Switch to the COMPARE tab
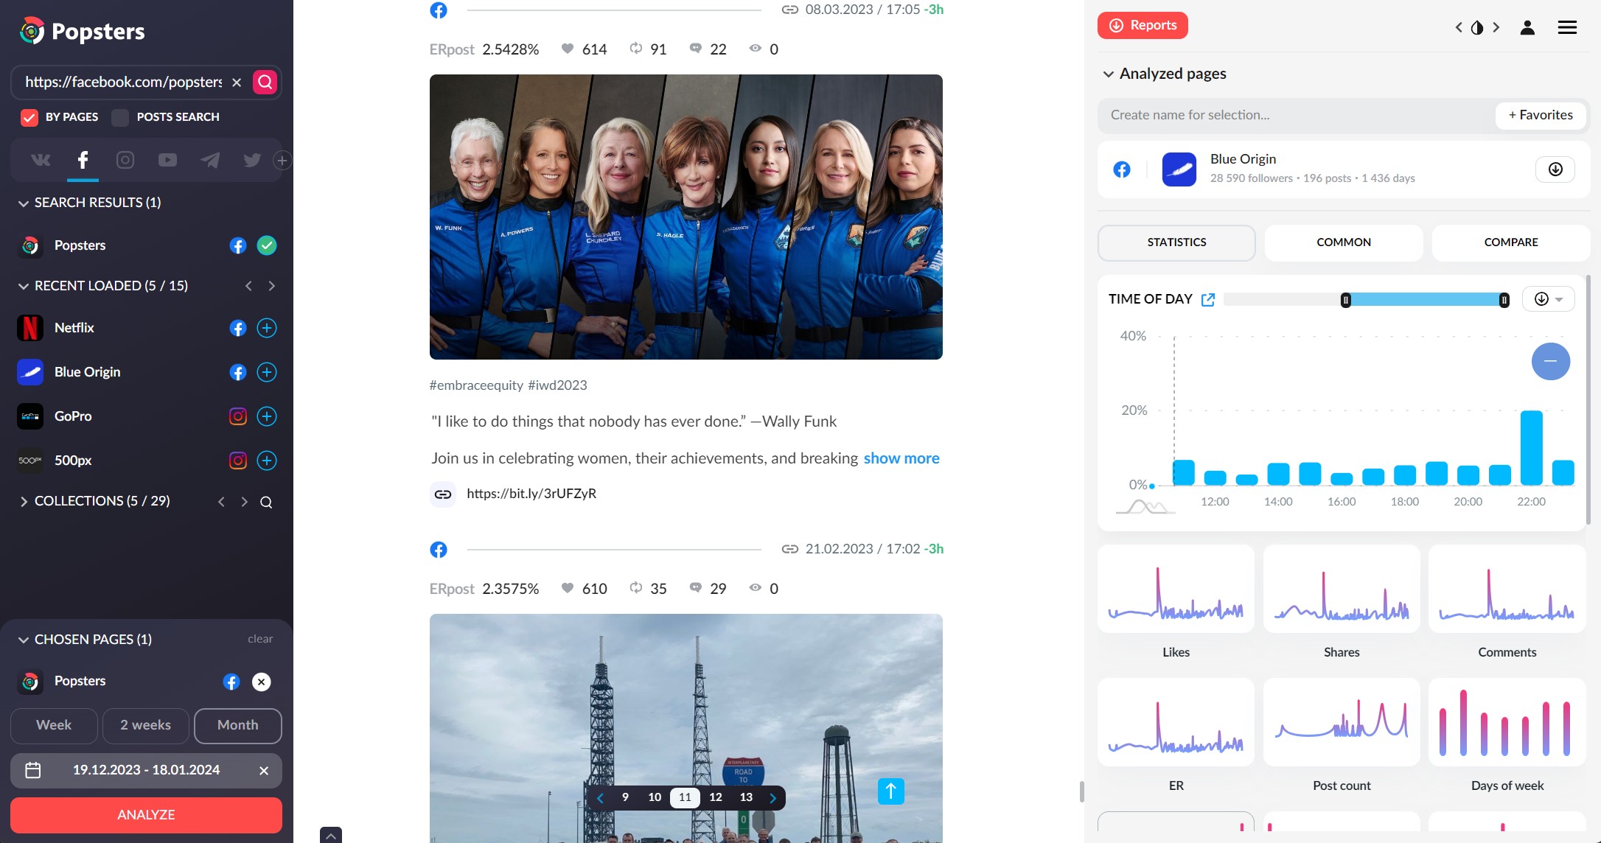The image size is (1601, 843). pos(1510,242)
